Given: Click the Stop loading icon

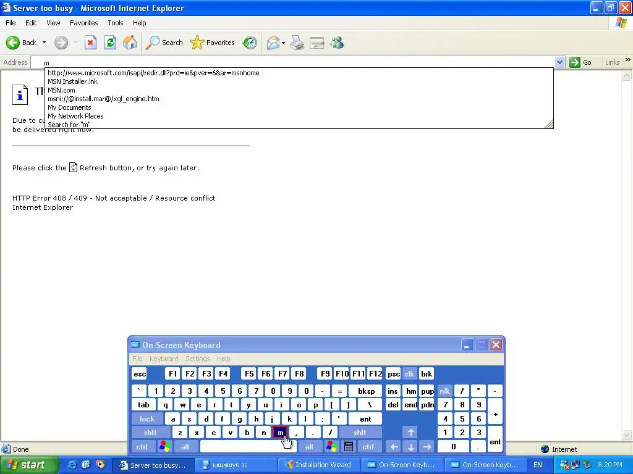Looking at the screenshot, I should click(90, 43).
